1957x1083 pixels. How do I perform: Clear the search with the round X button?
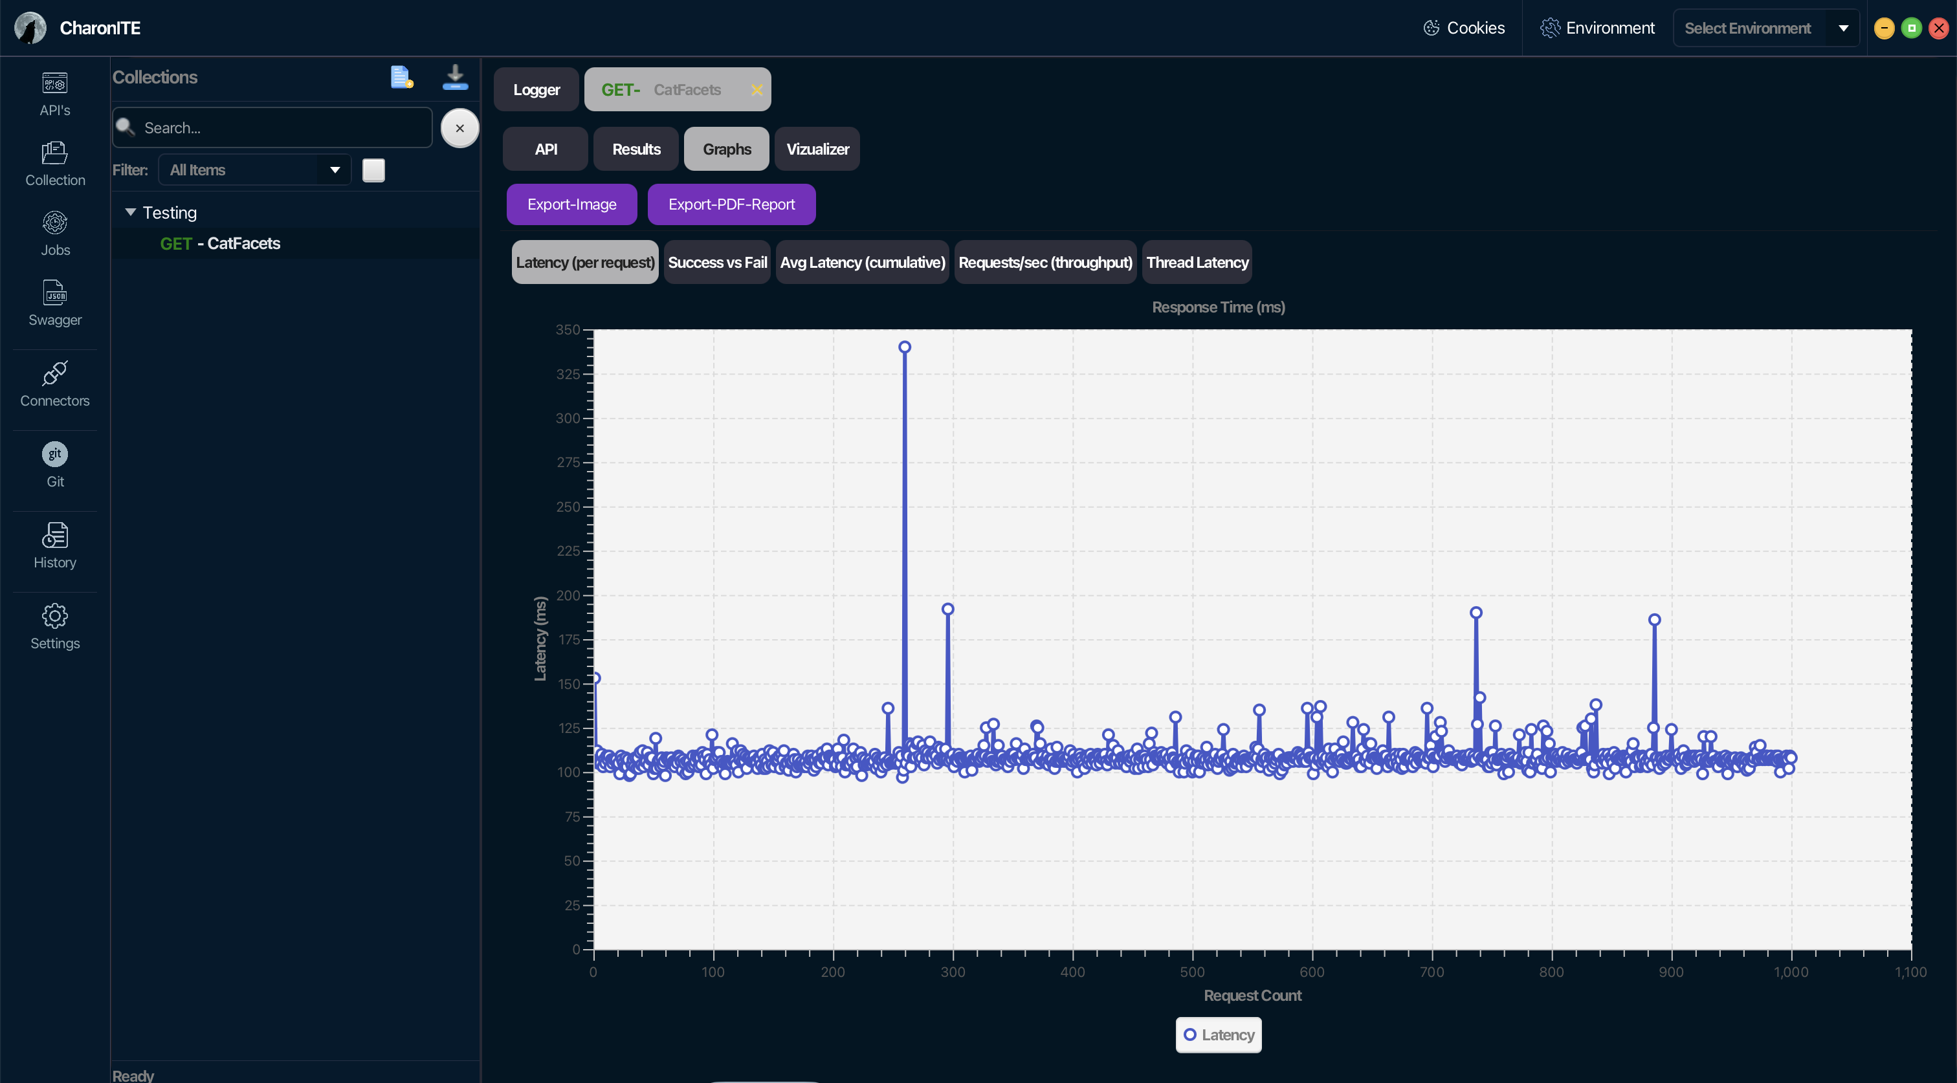459,127
